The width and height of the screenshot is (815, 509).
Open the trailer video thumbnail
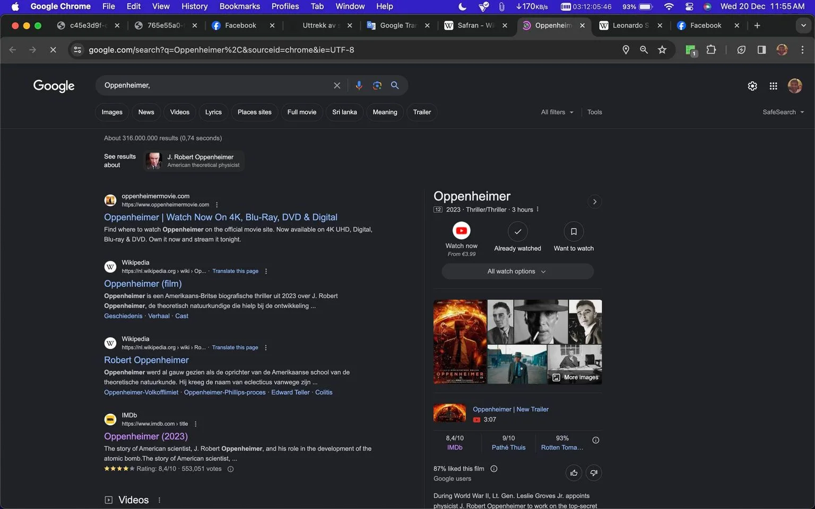(x=449, y=414)
